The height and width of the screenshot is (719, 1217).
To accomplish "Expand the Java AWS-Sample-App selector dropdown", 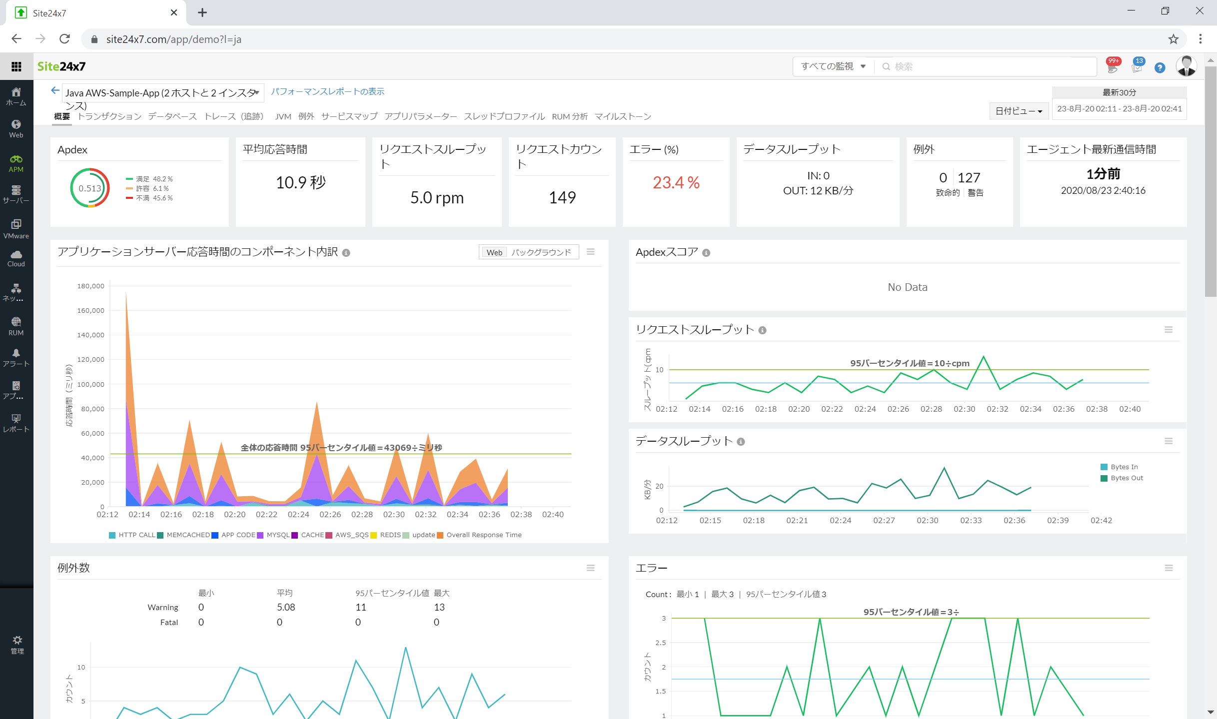I will 163,93.
